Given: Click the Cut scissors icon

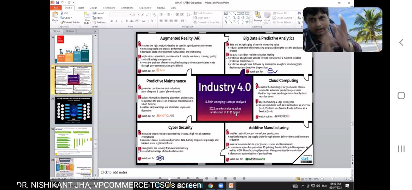Looking at the screenshot, I should [61, 13].
